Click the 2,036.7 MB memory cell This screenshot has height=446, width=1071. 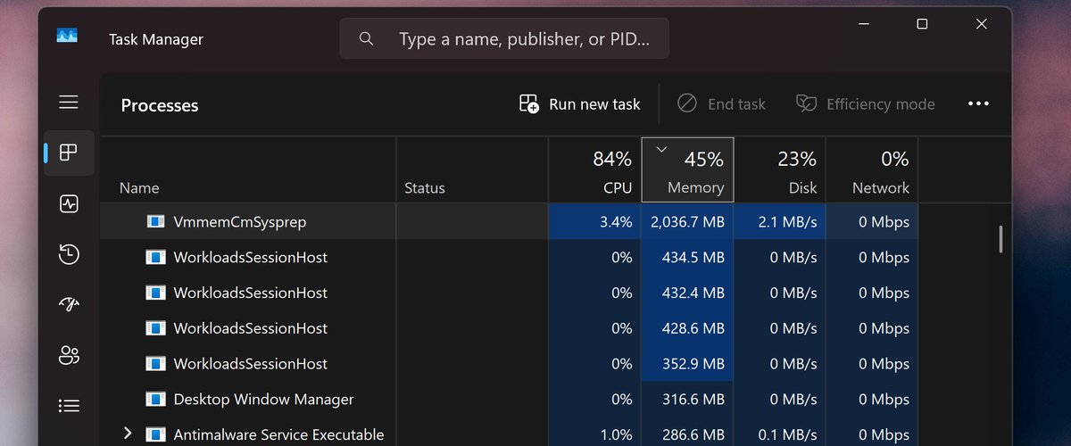click(687, 221)
